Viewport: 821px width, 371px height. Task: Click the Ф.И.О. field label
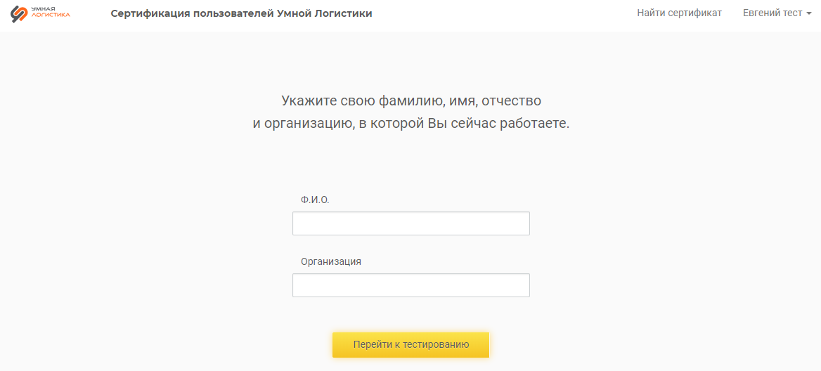coord(315,200)
